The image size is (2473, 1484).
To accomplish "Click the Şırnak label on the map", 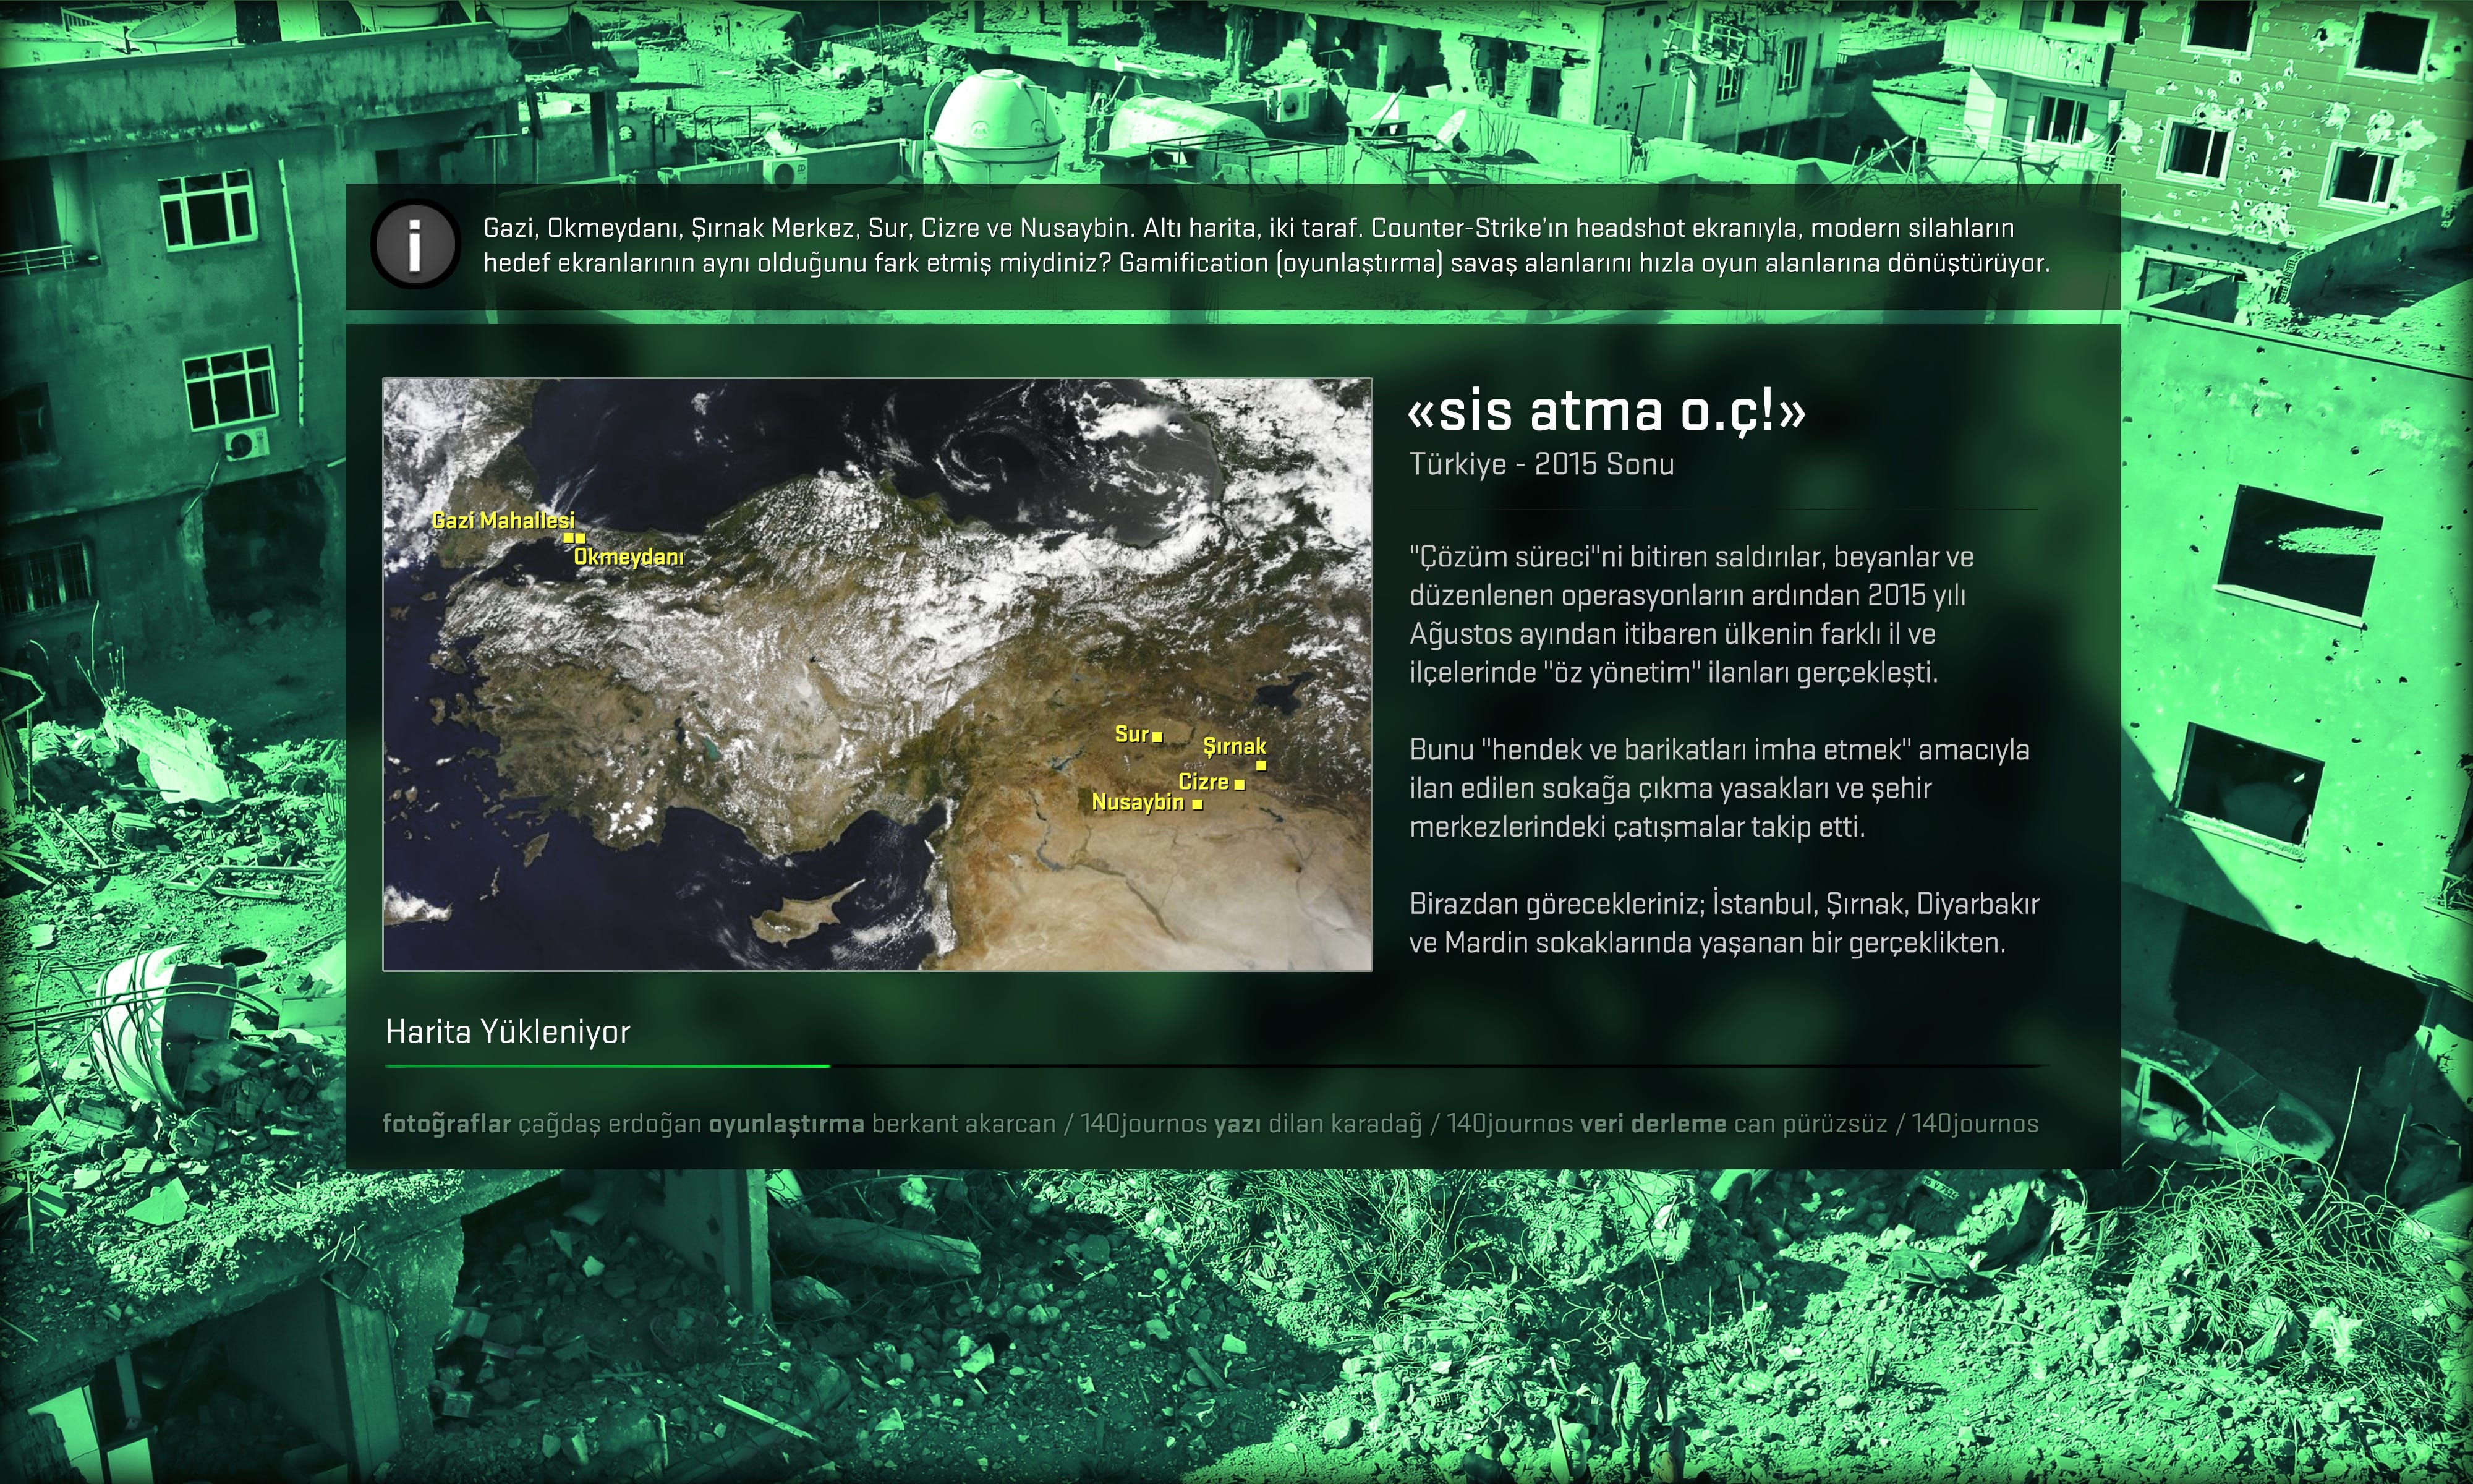I will pyautogui.click(x=1235, y=746).
